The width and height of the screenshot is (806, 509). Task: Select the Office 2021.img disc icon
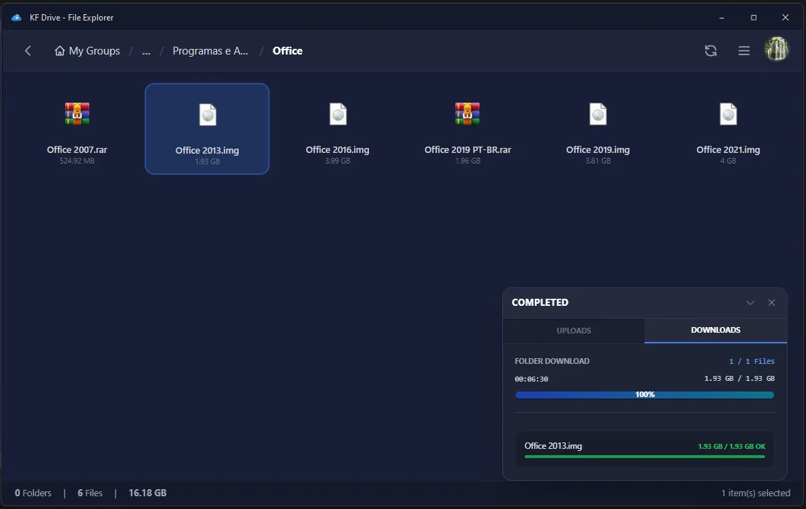point(728,114)
